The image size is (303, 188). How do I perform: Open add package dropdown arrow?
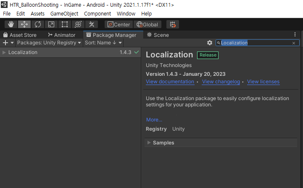pyautogui.click(x=12, y=43)
